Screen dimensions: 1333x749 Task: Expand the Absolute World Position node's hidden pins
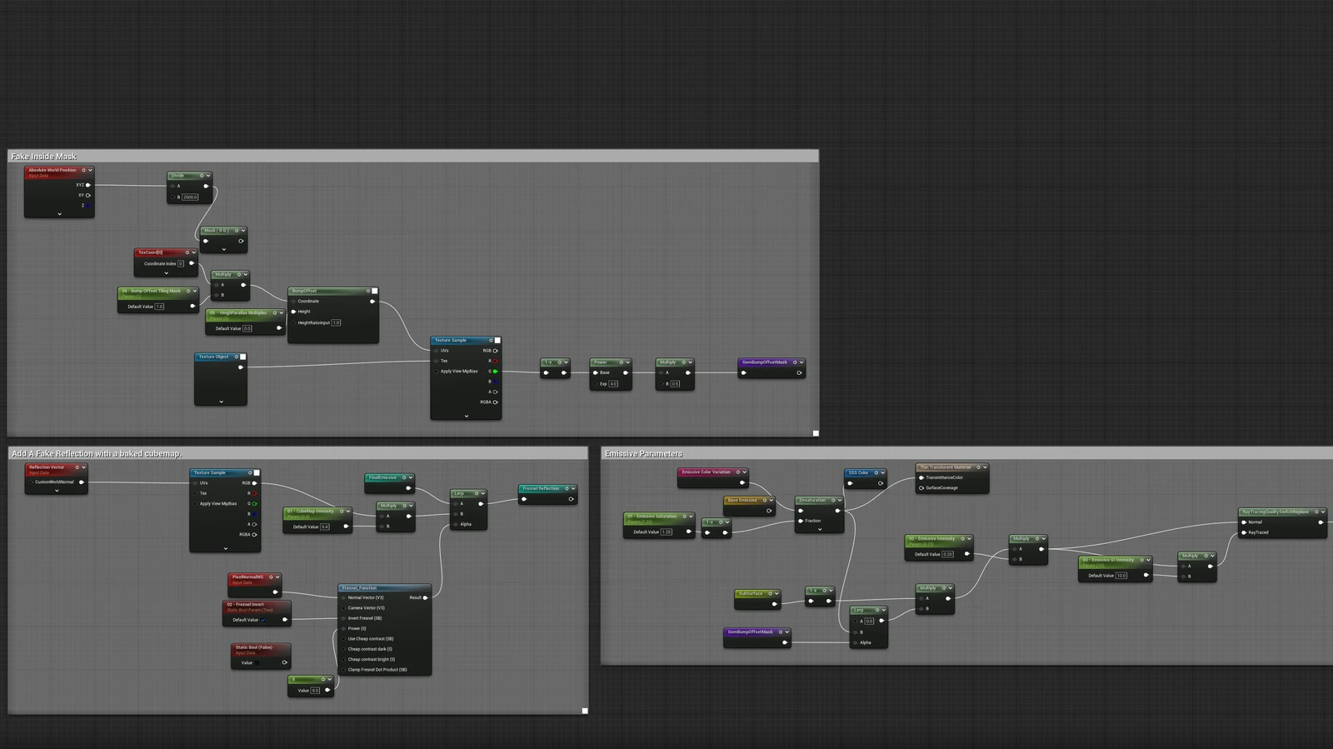[59, 214]
